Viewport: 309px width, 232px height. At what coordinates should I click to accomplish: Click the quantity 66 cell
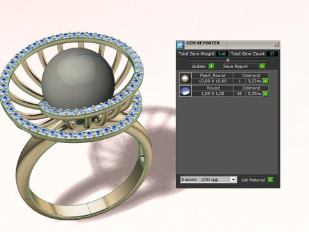pyautogui.click(x=239, y=93)
